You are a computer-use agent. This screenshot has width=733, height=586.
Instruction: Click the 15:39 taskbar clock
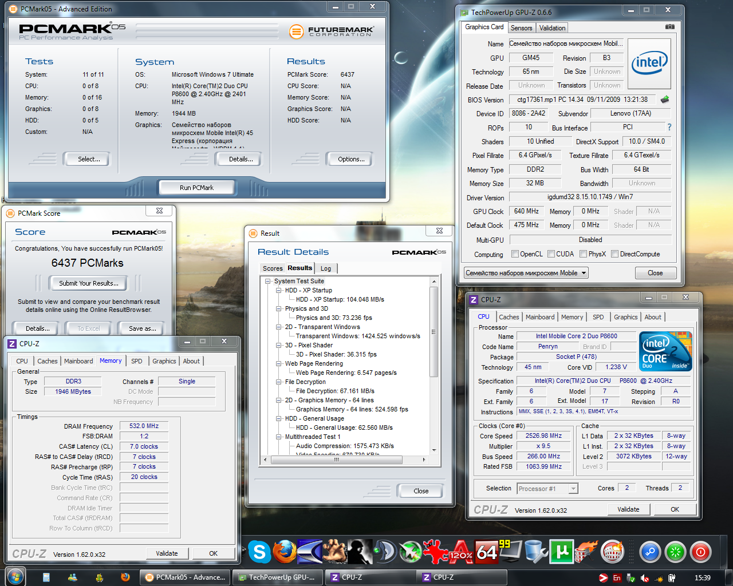pyautogui.click(x=702, y=578)
